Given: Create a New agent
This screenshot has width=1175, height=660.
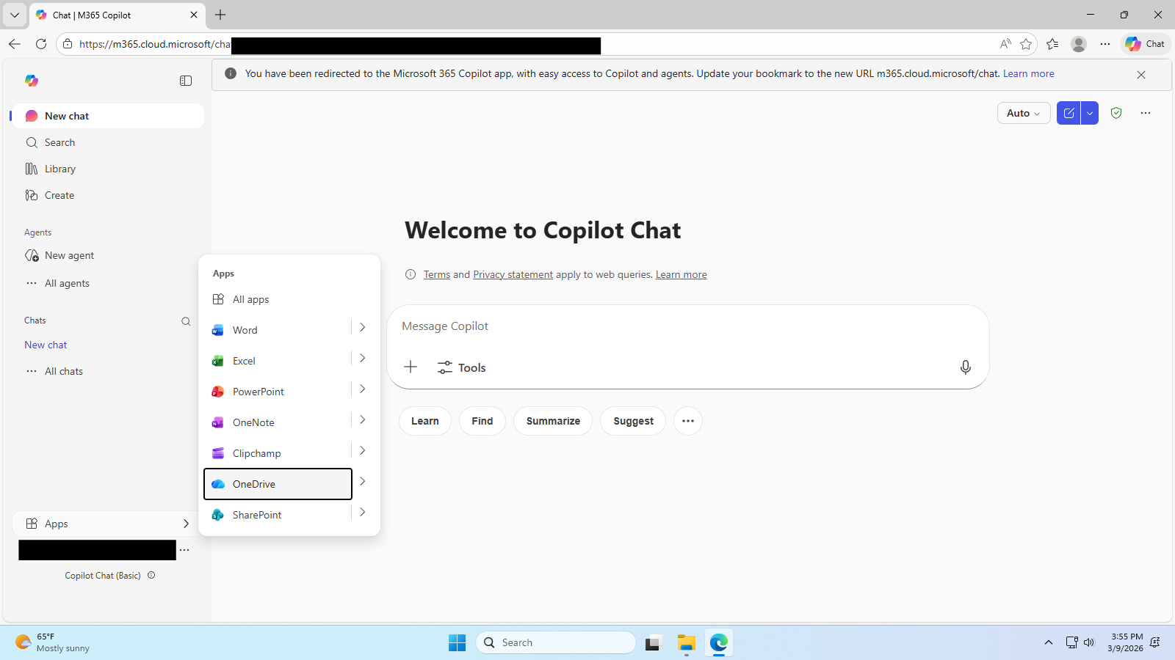Looking at the screenshot, I should click(108, 255).
